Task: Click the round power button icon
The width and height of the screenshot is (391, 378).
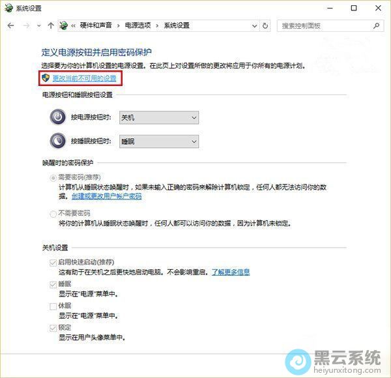Action: coord(58,117)
